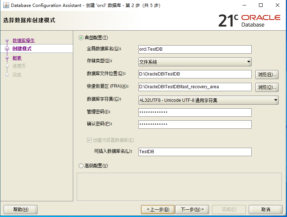Open the 数据库字符集 dropdown AL32UTF8
This screenshot has height=217, width=287.
pyautogui.click(x=208, y=100)
